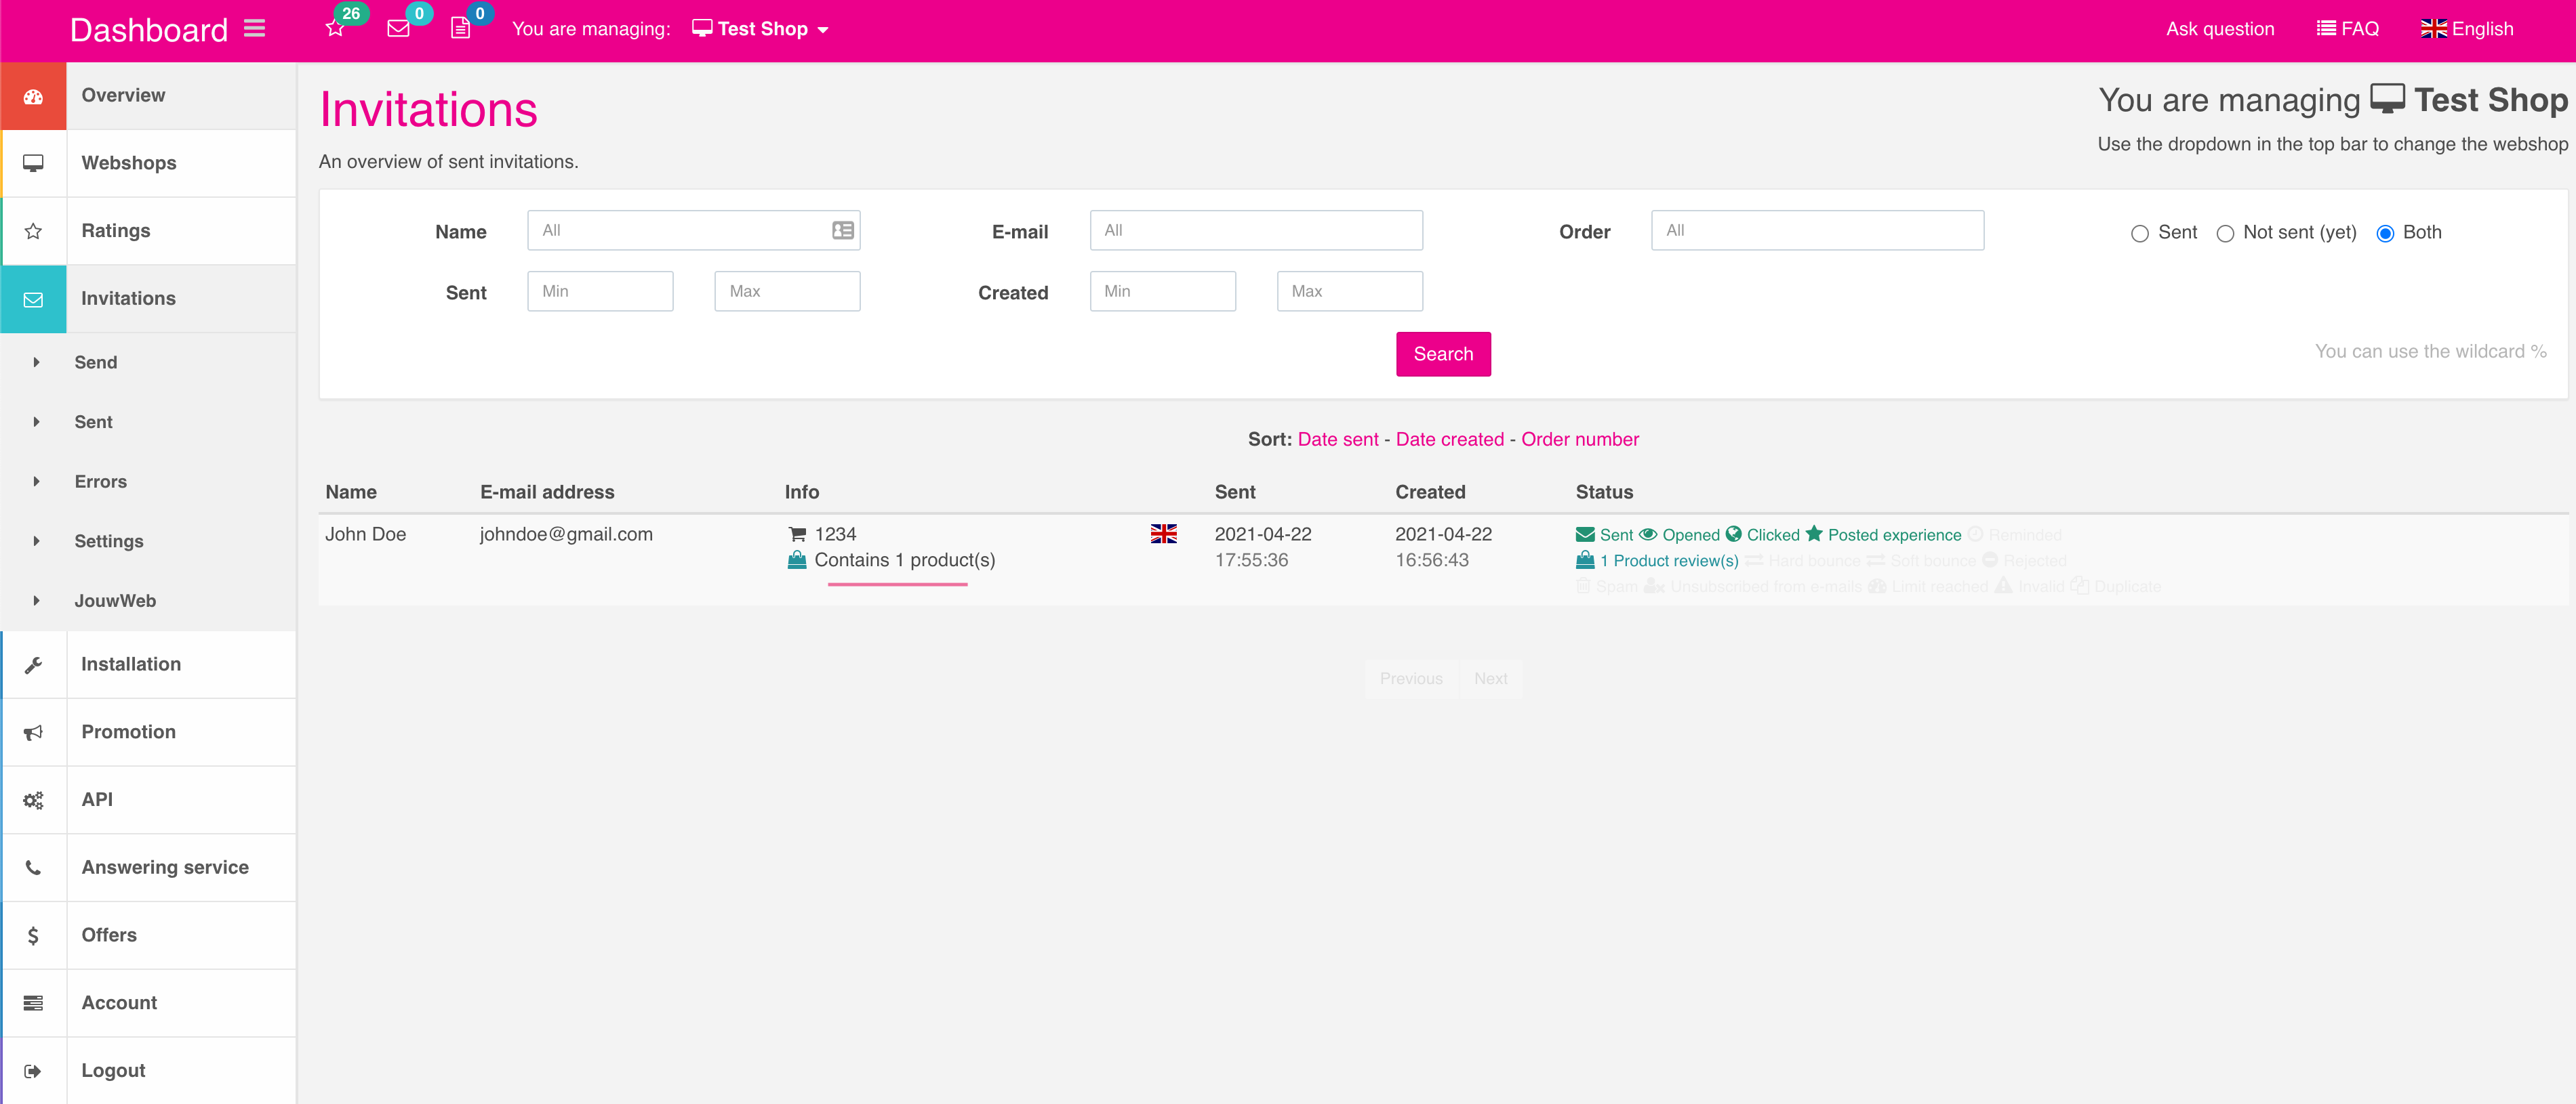2576x1104 pixels.
Task: Toggle the hamburger menu next to Dashboard
Action: [255, 29]
